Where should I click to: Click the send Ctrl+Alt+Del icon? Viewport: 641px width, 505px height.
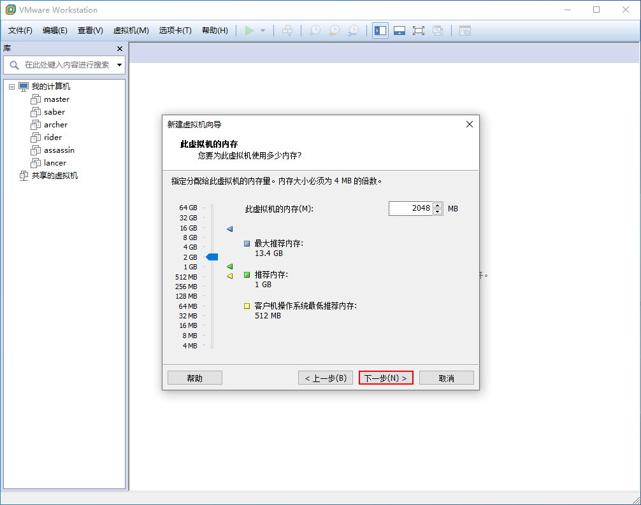[289, 30]
